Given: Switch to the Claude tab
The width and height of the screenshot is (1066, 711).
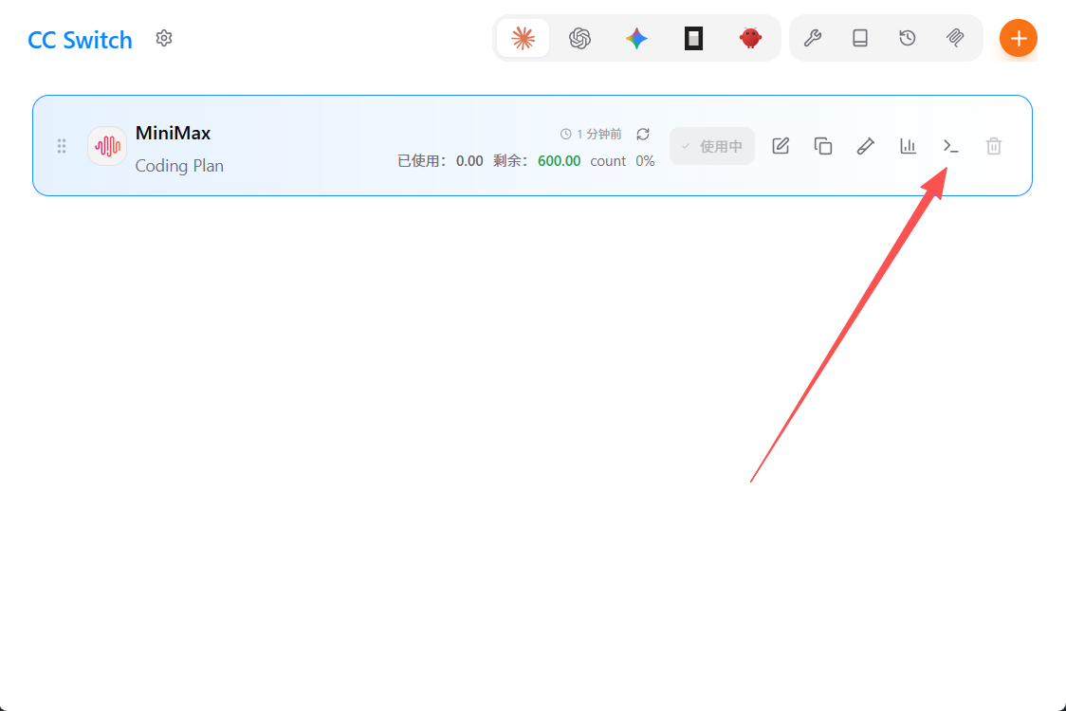Looking at the screenshot, I should click(523, 38).
